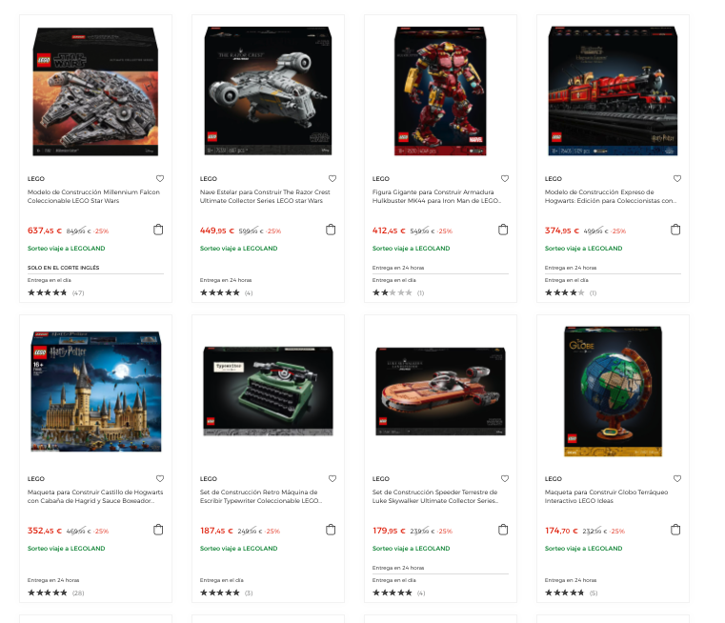Add Typewriter set to cart with bag icon
Viewport: 725px width, 623px height.
tap(331, 530)
